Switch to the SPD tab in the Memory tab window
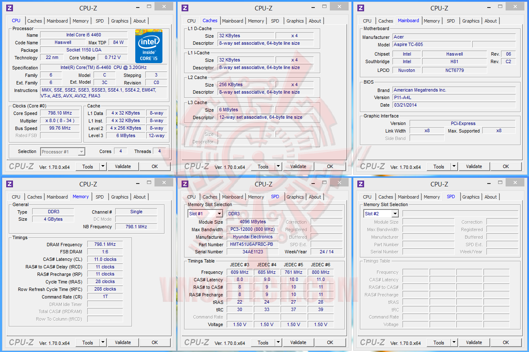This screenshot has width=529, height=352. click(x=99, y=197)
